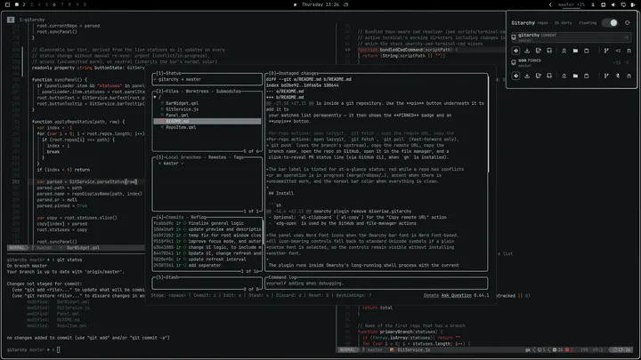Viewport: 641px width, 360px height.
Task: Select GitService.js in lazygit Files
Action: pos(182,109)
